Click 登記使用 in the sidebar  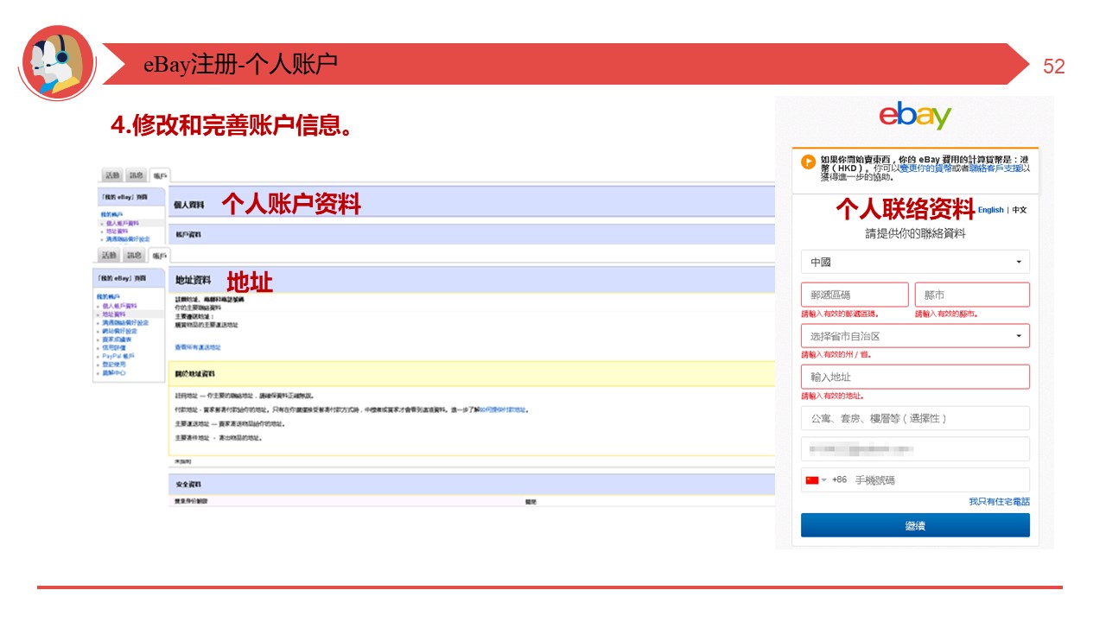pyautogui.click(x=114, y=365)
